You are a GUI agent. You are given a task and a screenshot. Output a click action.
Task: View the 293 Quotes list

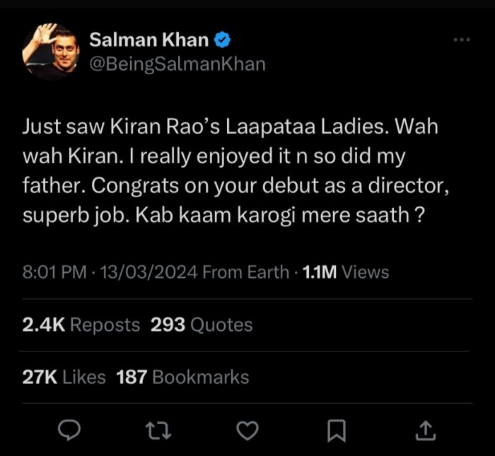[202, 325]
